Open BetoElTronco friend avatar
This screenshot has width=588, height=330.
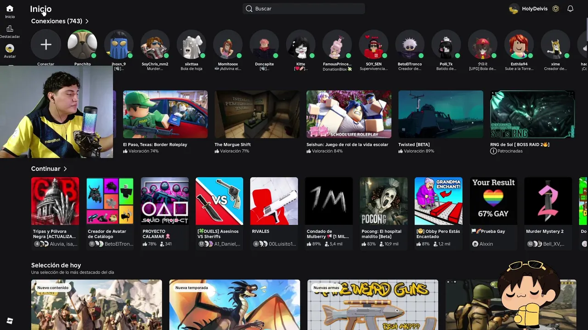pos(410,44)
